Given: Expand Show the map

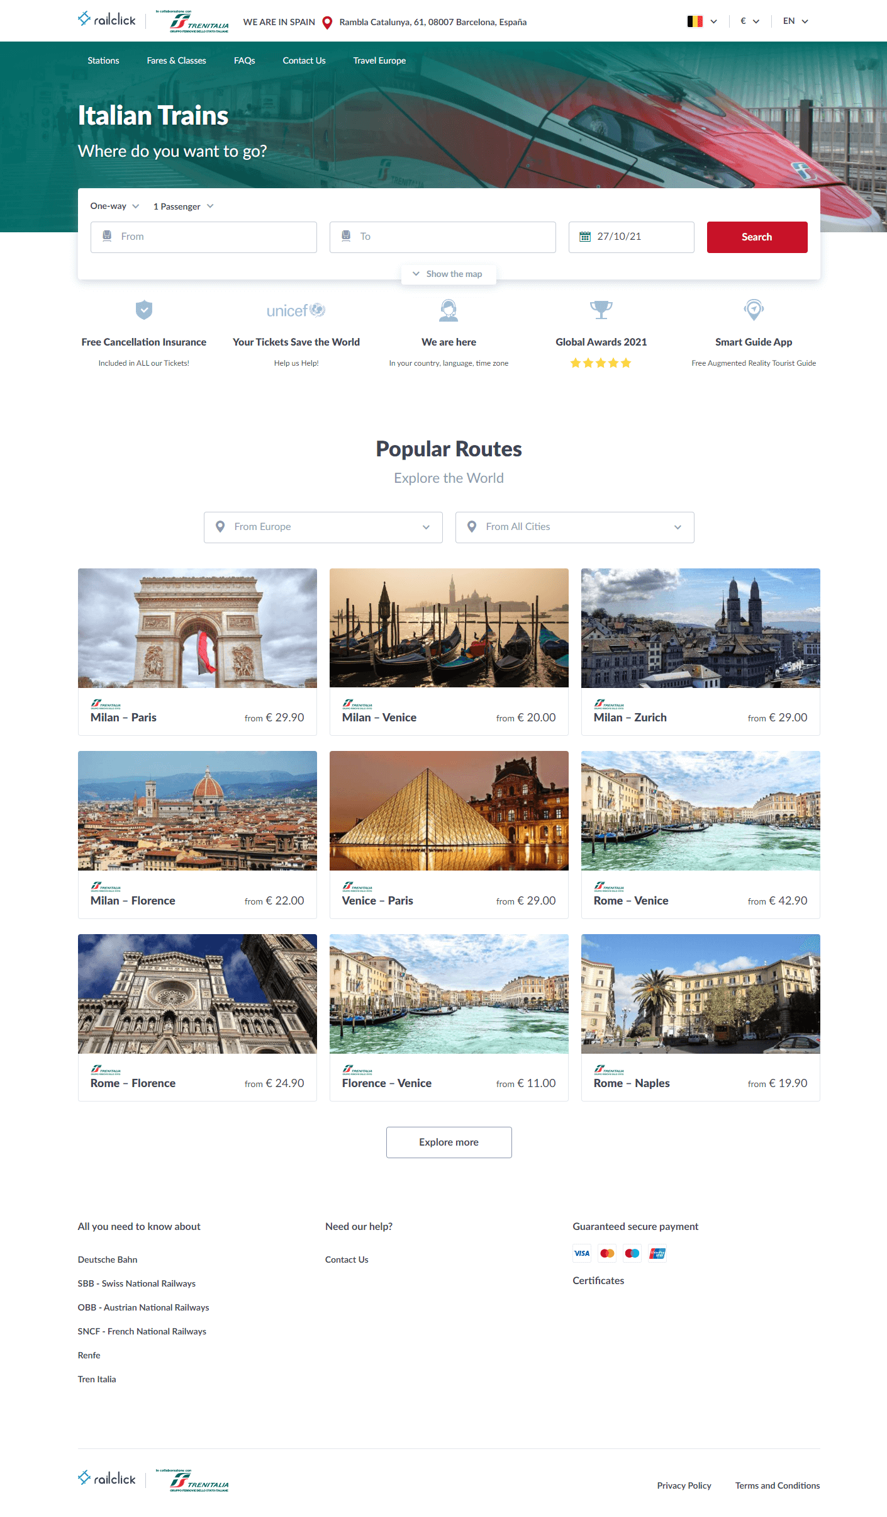Looking at the screenshot, I should 449,274.
